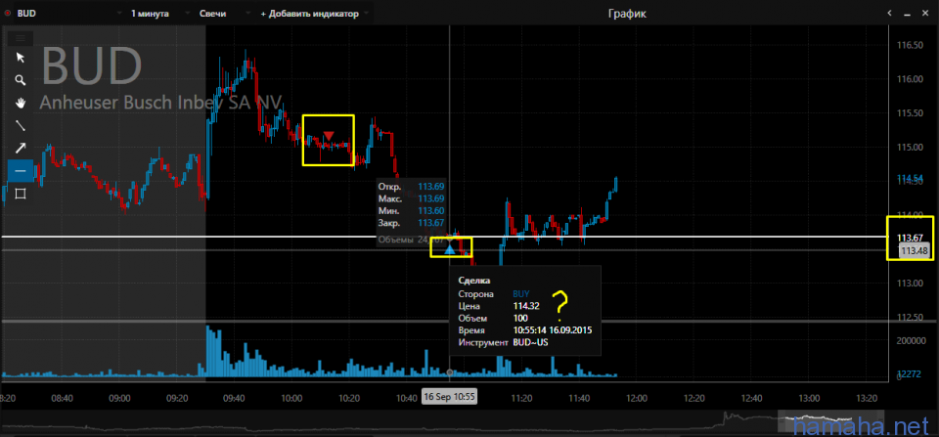Click the blue buy trade marker triangle
Image resolution: width=939 pixels, height=437 pixels.
450,250
